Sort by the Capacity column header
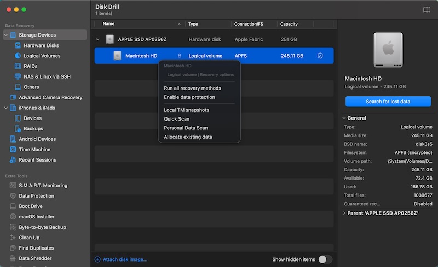 pyautogui.click(x=289, y=24)
